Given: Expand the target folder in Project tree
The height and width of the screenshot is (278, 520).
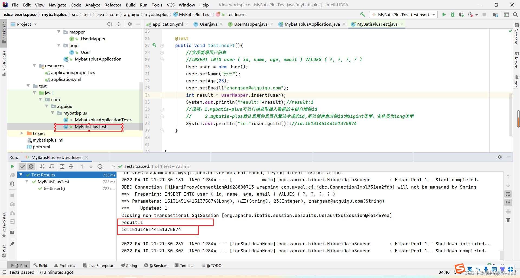Looking at the screenshot, I should (x=22, y=133).
